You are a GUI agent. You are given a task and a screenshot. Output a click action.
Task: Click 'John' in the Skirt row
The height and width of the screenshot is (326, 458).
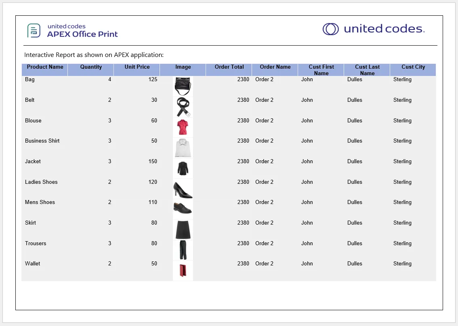pyautogui.click(x=307, y=223)
